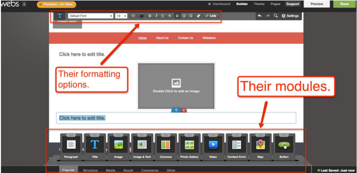The height and width of the screenshot is (173, 357).
Task: Select the Photo Gallery module
Action: pos(190,147)
